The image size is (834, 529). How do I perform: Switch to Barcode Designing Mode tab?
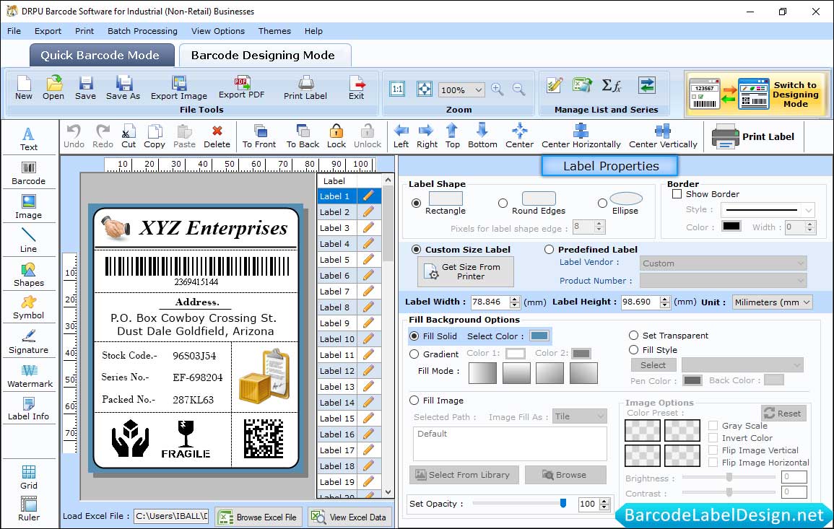click(264, 56)
